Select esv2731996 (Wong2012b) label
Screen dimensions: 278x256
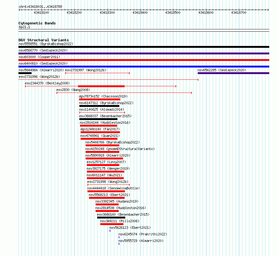[39, 77]
